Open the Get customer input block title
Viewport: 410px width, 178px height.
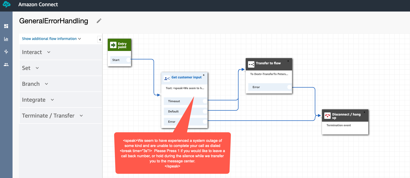(x=187, y=77)
